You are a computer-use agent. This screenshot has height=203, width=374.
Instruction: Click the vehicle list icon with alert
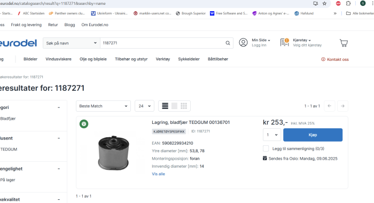[x=285, y=42]
